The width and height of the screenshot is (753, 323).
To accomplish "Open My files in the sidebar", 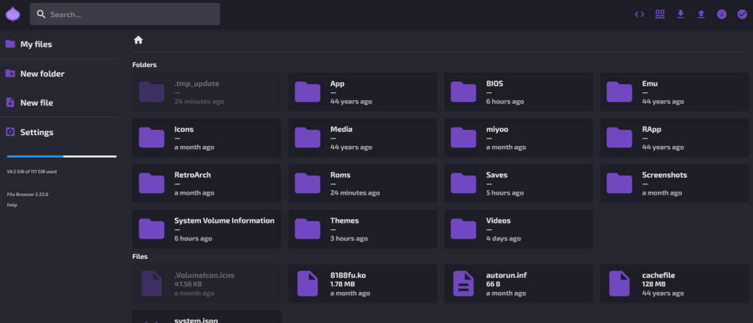I will (35, 44).
